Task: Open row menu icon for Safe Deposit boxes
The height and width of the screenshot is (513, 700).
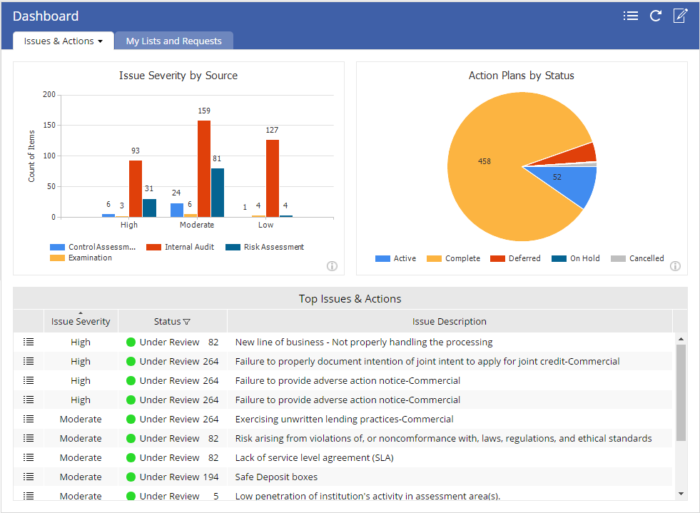Action: coord(29,477)
